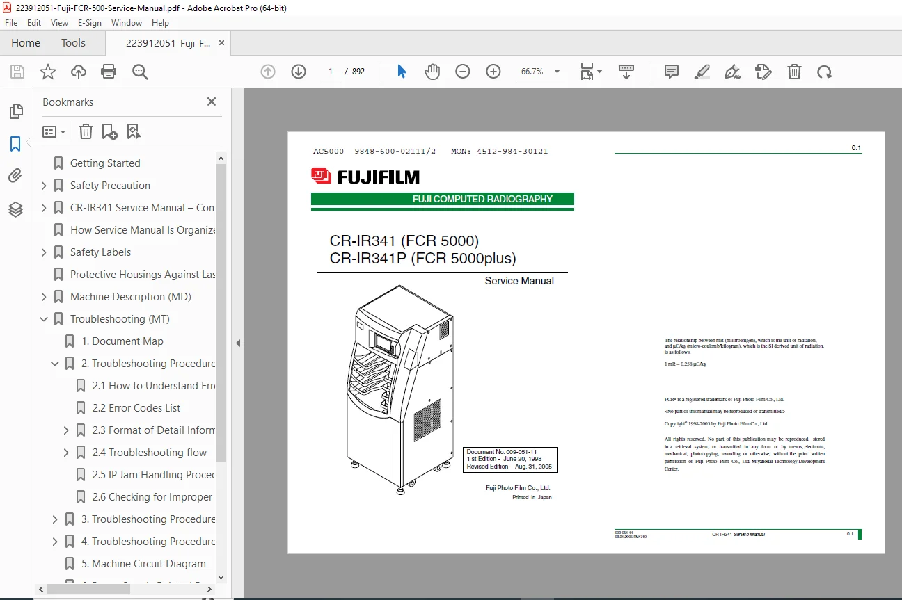Open 5. Machine Circuit Diagram bookmark
Screen dimensions: 902x600
pos(144,564)
